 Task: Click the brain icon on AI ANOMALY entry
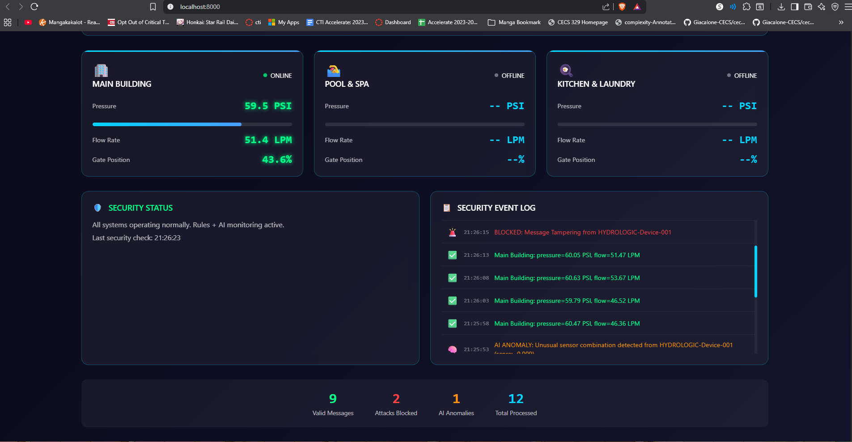453,349
